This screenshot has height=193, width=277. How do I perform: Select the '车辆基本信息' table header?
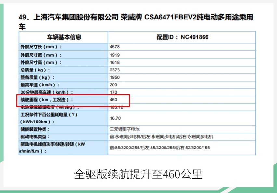[x=64, y=37]
